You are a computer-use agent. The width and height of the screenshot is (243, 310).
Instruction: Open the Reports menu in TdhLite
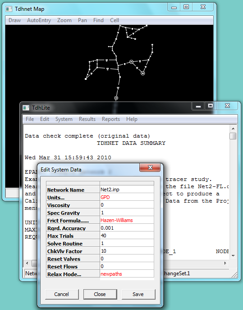111,119
